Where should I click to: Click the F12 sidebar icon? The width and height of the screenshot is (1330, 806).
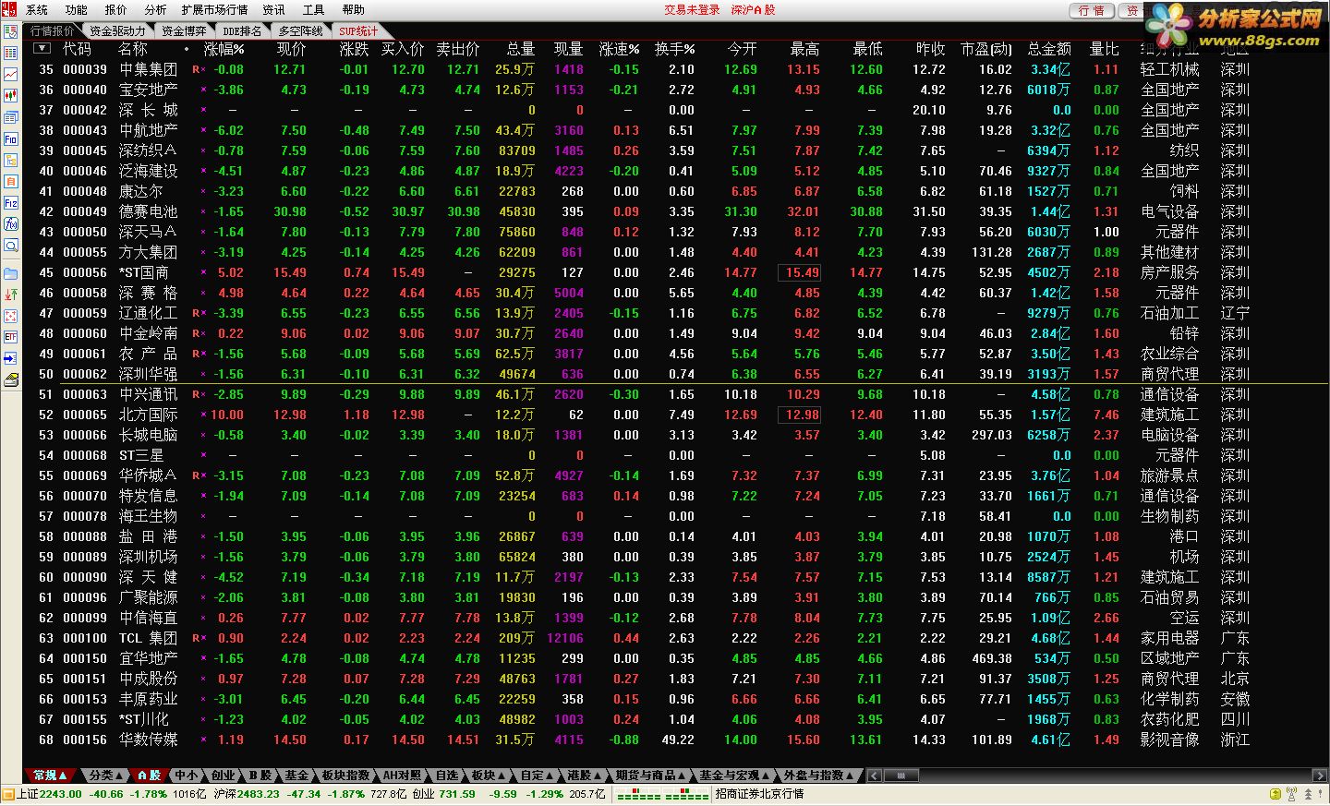(x=11, y=203)
